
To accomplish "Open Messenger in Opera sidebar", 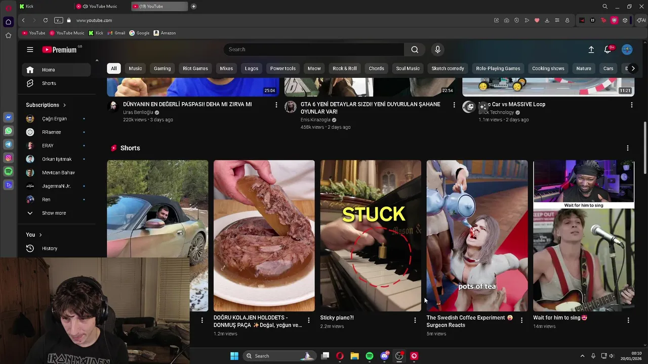I will click(8, 117).
